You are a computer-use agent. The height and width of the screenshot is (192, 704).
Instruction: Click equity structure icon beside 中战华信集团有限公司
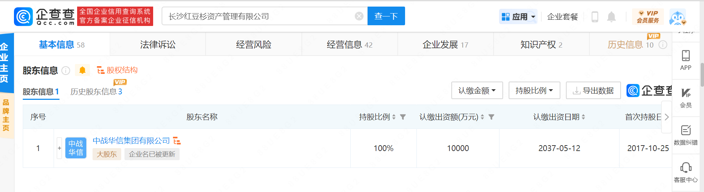(x=177, y=141)
